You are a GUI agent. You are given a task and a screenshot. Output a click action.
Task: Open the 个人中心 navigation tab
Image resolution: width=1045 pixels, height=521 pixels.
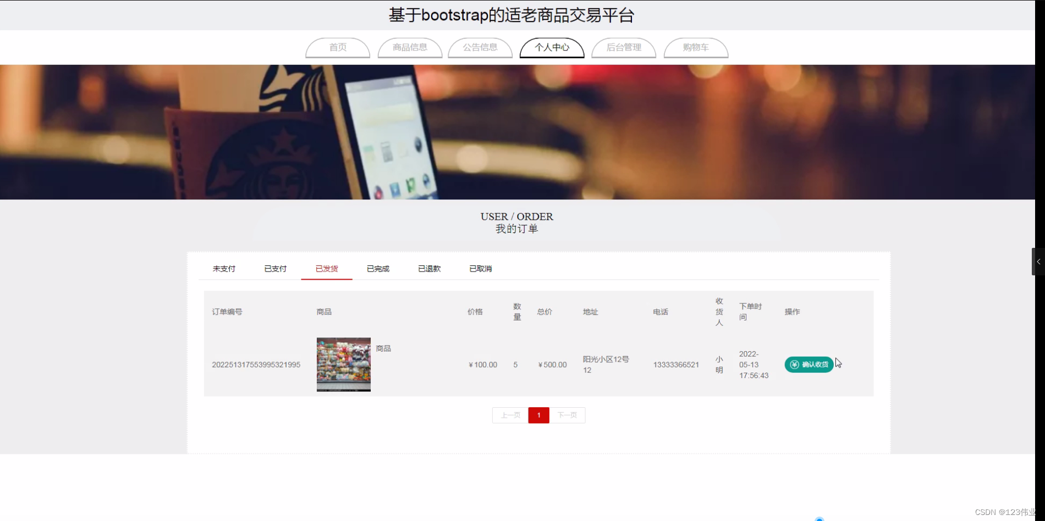551,48
